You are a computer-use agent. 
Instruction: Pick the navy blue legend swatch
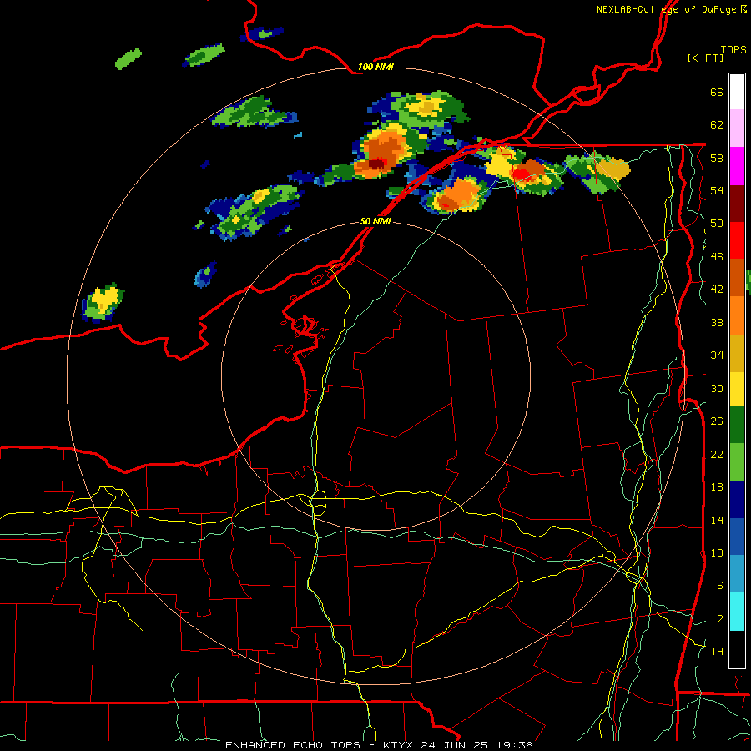(x=737, y=500)
